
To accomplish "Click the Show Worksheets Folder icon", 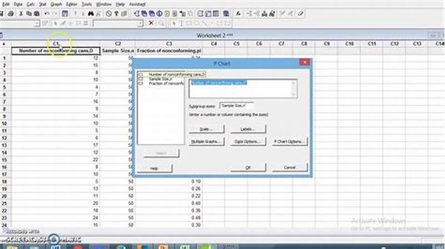I will (144, 13).
